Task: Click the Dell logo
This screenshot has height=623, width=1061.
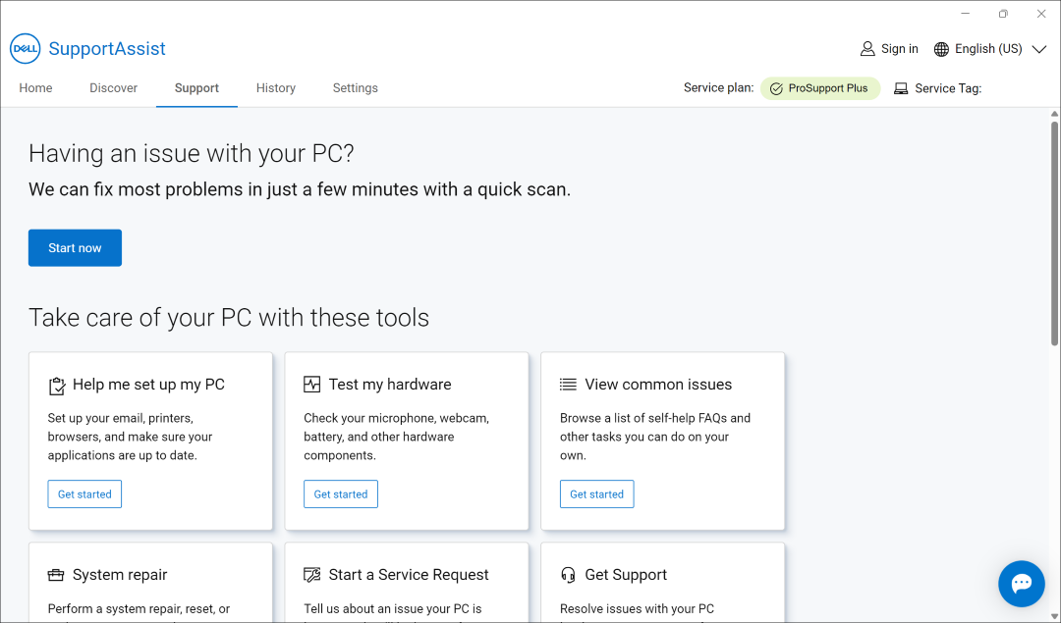Action: 25,49
